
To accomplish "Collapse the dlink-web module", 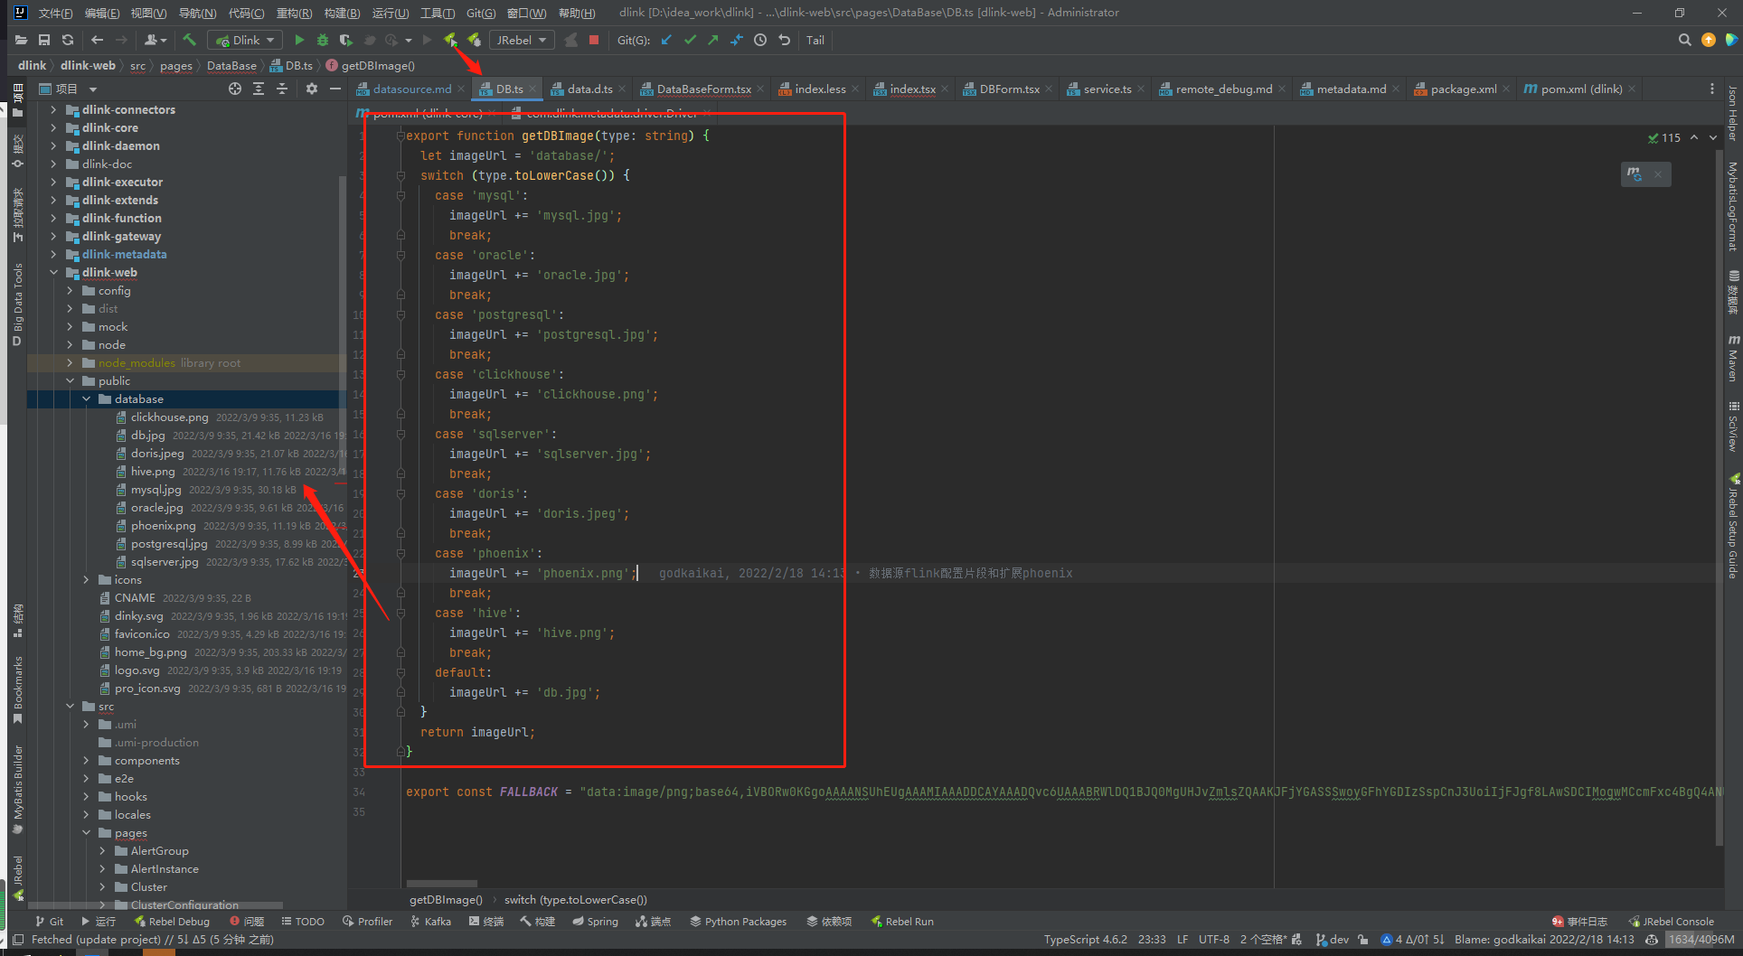I will (53, 272).
